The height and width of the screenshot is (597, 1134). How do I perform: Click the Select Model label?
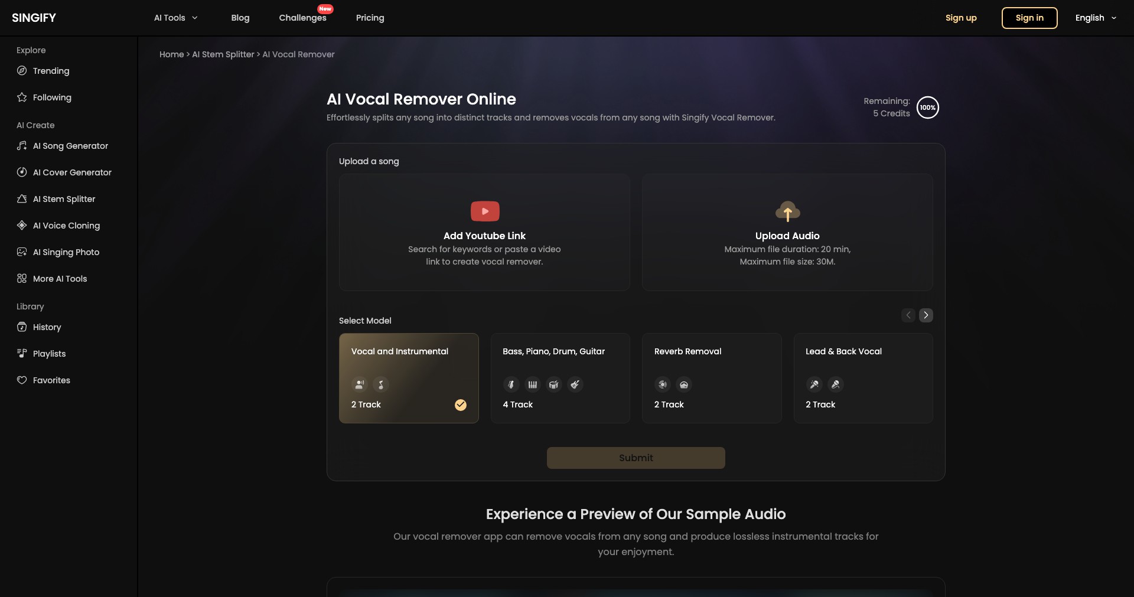pyautogui.click(x=365, y=321)
